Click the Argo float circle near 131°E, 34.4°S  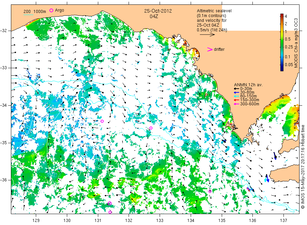(102, 121)
